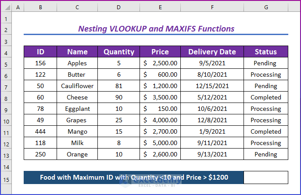Select column B header
The image size is (301, 195).
tap(40, 8)
